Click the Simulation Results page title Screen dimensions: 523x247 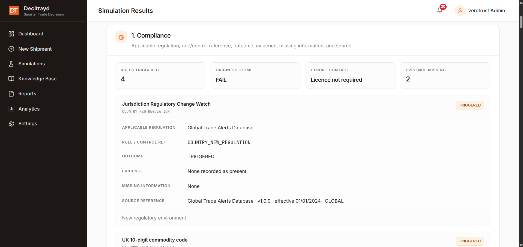(125, 11)
